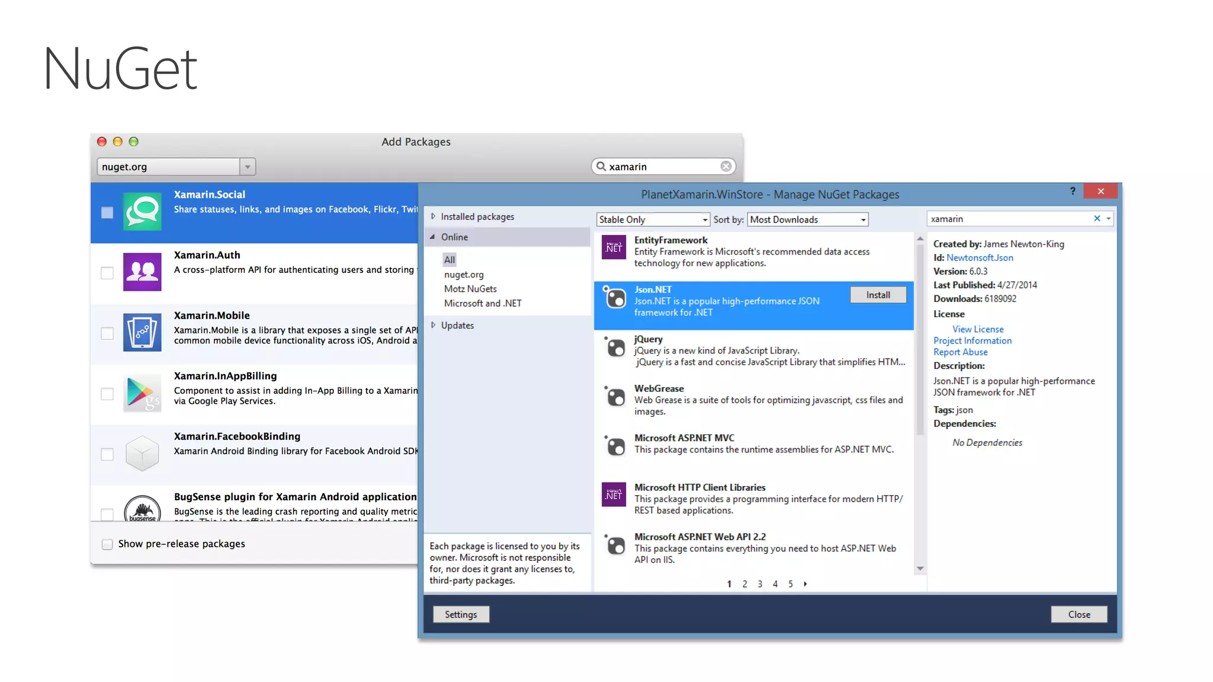Viewport: 1213px width, 682px height.
Task: Open the nuget.org source dropdown
Action: pyautogui.click(x=248, y=167)
